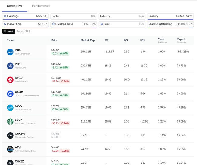The height and width of the screenshot is (165, 197).
Task: Click the Cisco logo icon
Action: (10, 108)
